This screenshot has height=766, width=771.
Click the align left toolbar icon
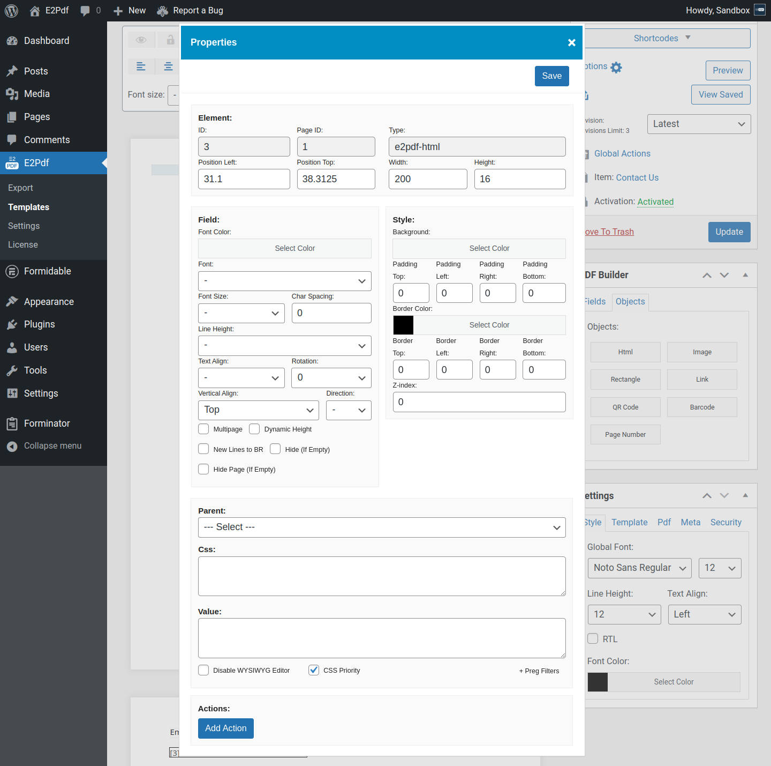[x=141, y=66]
